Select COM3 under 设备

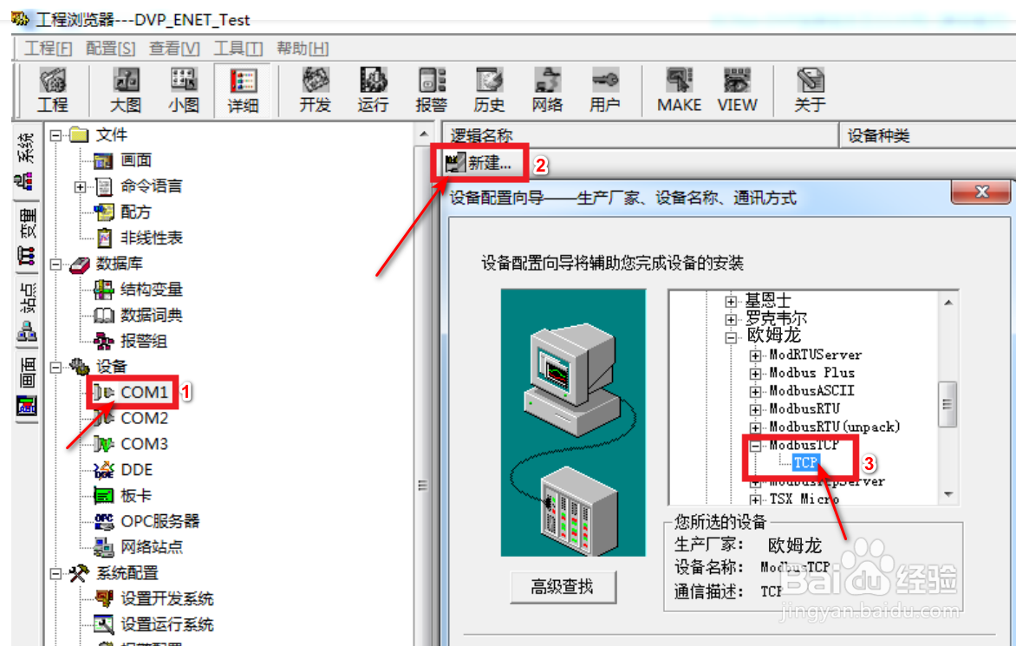[x=145, y=444]
